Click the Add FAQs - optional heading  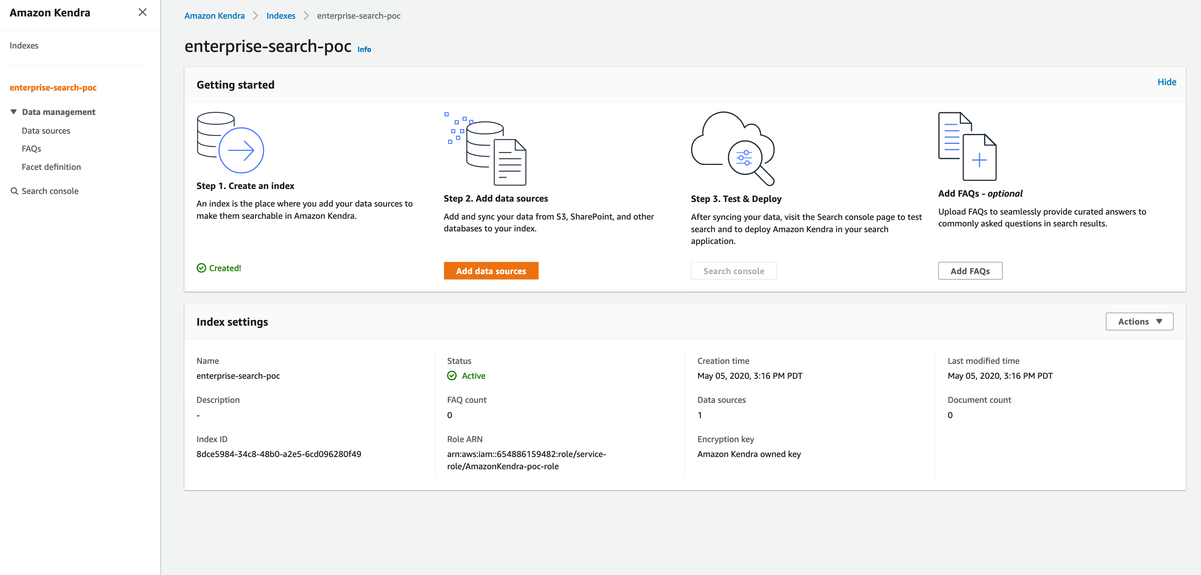click(x=980, y=193)
